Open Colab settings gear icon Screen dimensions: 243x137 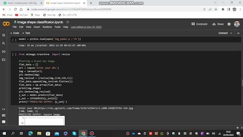(x=229, y=24)
